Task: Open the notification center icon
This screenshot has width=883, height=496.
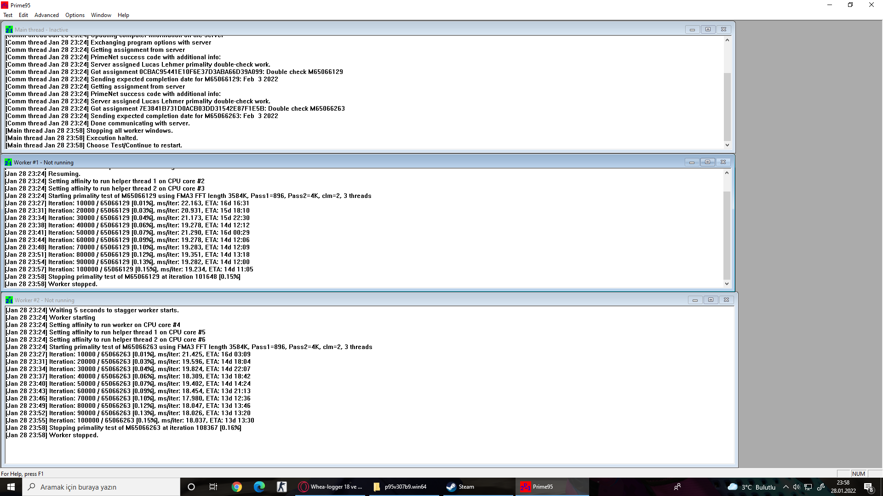Action: 868,487
